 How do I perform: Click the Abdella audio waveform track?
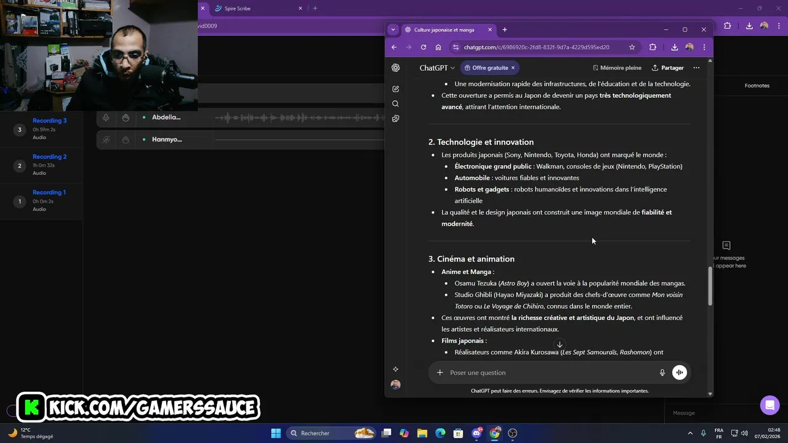[299, 118]
